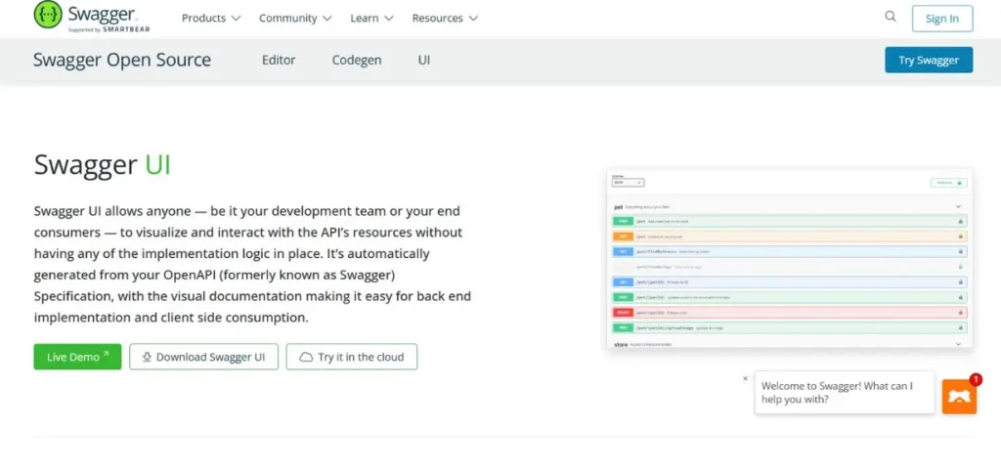Click the Swagger logo icon
Image resolution: width=1001 pixels, height=472 pixels.
point(48,15)
